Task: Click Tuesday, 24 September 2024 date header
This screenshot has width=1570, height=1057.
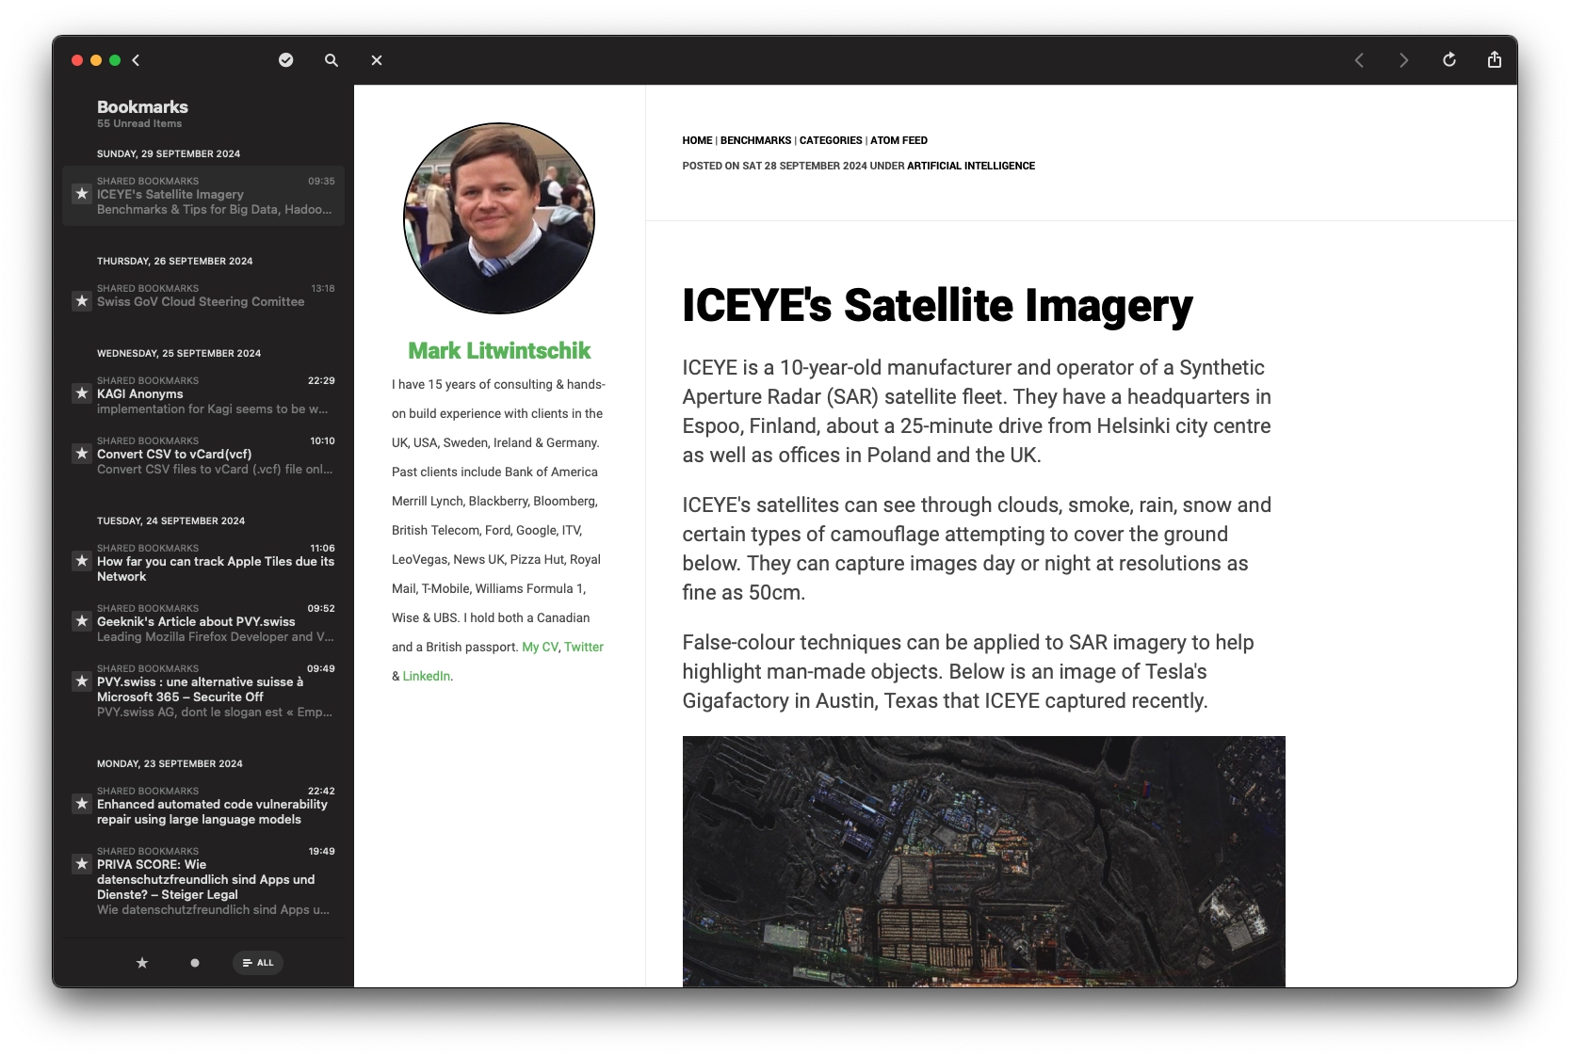Action: [170, 520]
